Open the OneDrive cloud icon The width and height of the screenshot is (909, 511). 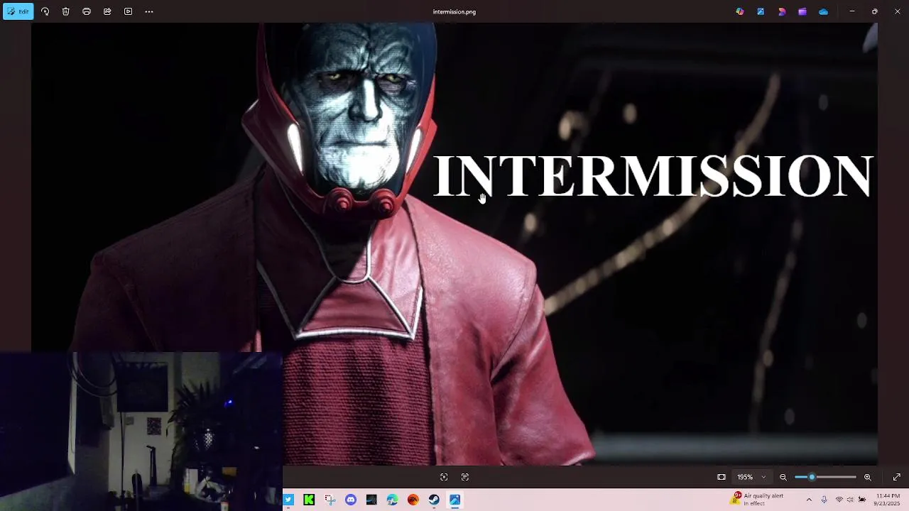(823, 11)
